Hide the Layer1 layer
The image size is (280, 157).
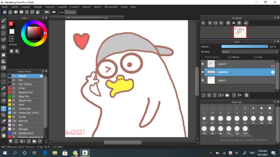coord(203,80)
